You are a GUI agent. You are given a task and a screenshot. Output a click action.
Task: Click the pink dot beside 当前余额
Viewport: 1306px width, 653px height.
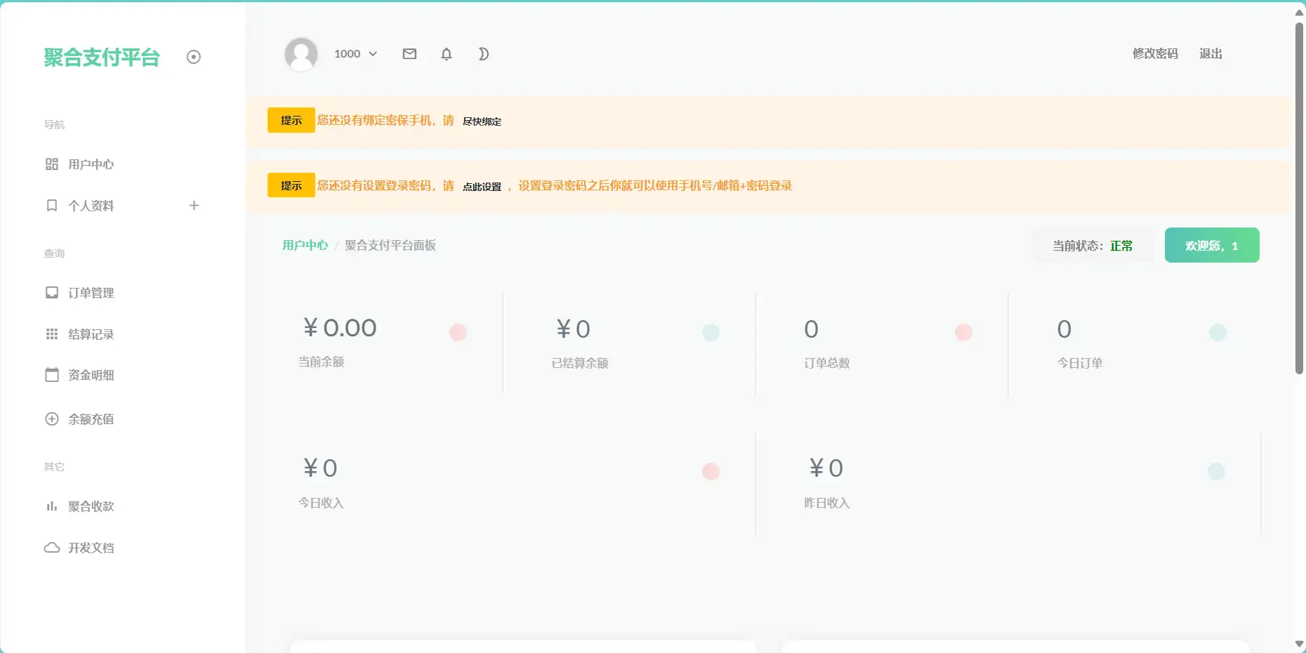coord(459,331)
